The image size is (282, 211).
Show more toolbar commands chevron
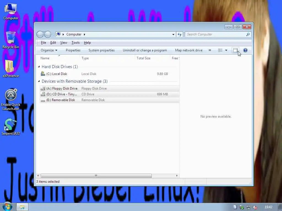210,50
